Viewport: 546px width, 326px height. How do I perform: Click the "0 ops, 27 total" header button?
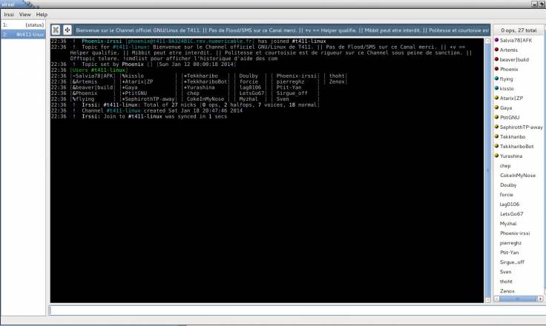517,30
